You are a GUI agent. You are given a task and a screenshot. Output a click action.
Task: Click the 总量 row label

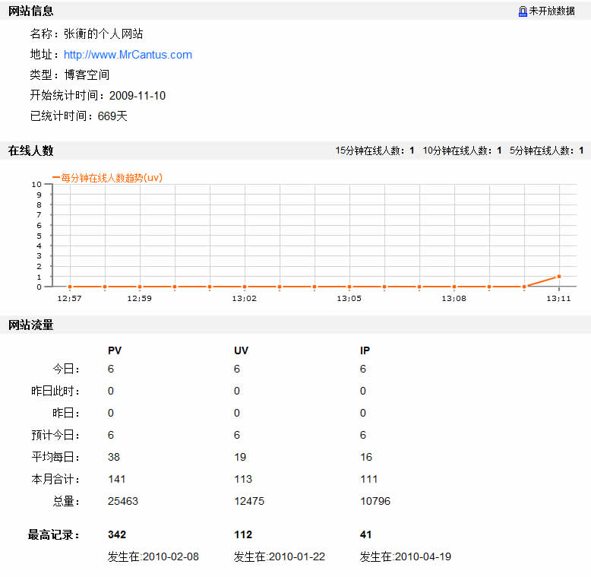66,501
